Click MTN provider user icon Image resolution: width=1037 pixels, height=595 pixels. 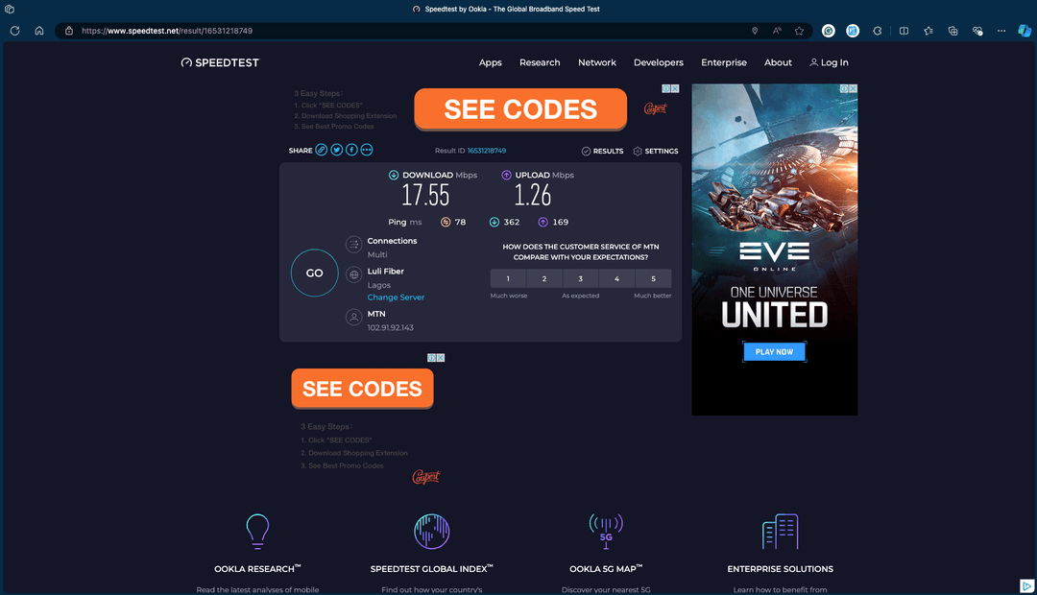[353, 318]
